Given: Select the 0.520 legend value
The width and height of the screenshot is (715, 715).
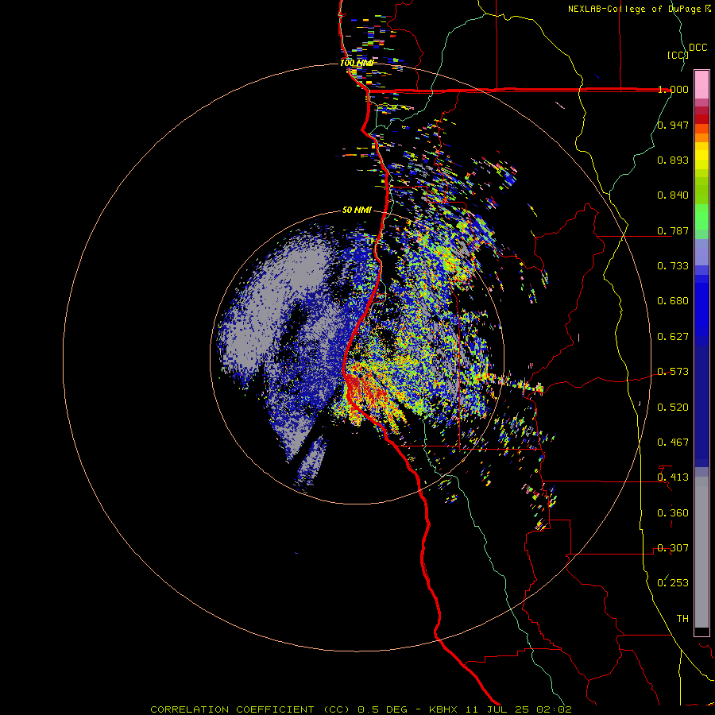Looking at the screenshot, I should click(673, 408).
